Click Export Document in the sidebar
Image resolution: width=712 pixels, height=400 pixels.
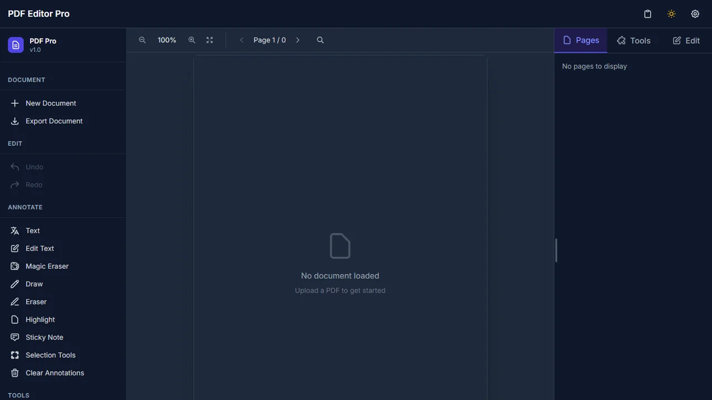point(63,121)
